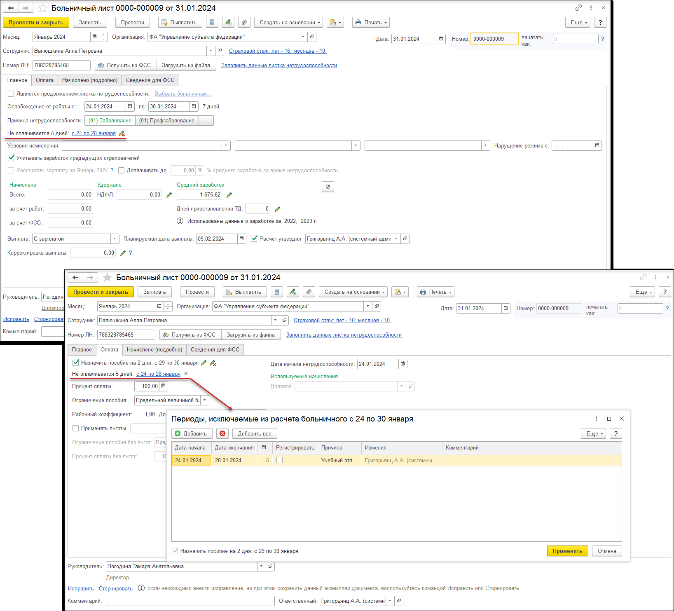The image size is (674, 611).
Task: Click the pencil icon next to Корректировка выплаты
Action: pyautogui.click(x=123, y=253)
